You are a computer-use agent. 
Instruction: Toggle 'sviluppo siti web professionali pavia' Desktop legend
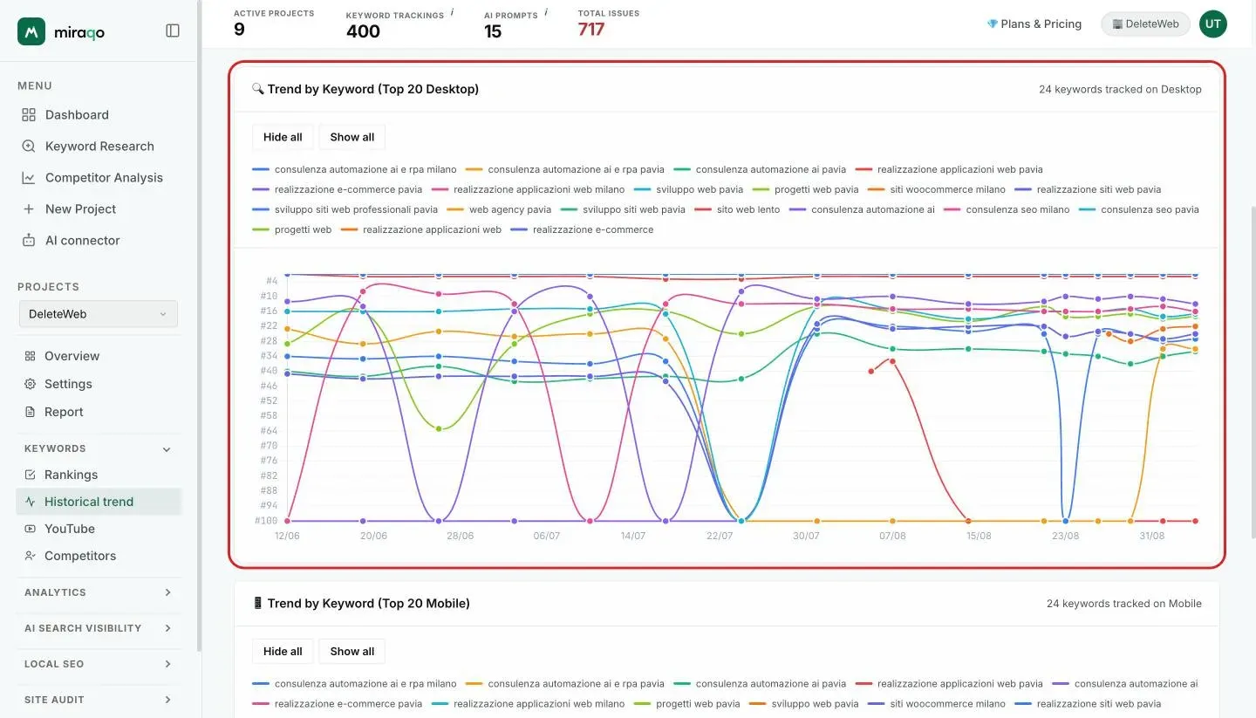coord(345,209)
